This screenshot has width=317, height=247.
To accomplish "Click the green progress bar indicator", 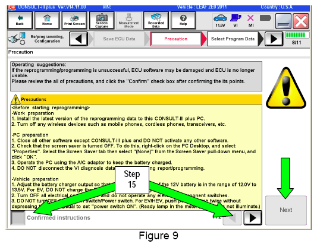I will (x=296, y=35).
